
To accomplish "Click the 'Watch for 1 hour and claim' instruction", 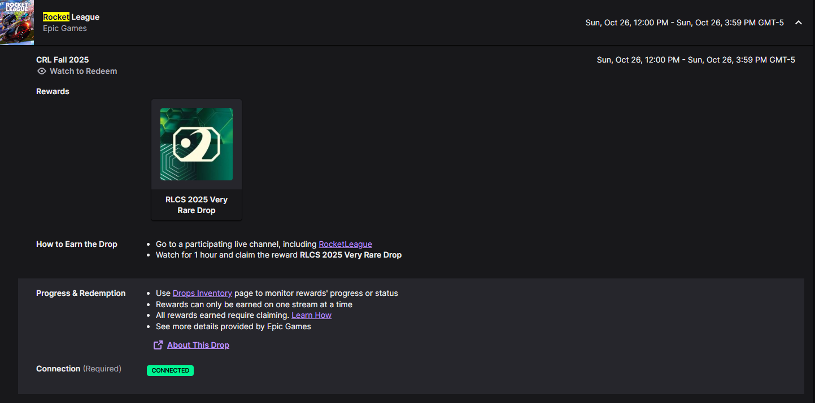I will [x=278, y=255].
